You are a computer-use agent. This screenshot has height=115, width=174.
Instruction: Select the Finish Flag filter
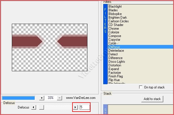point(116,76)
